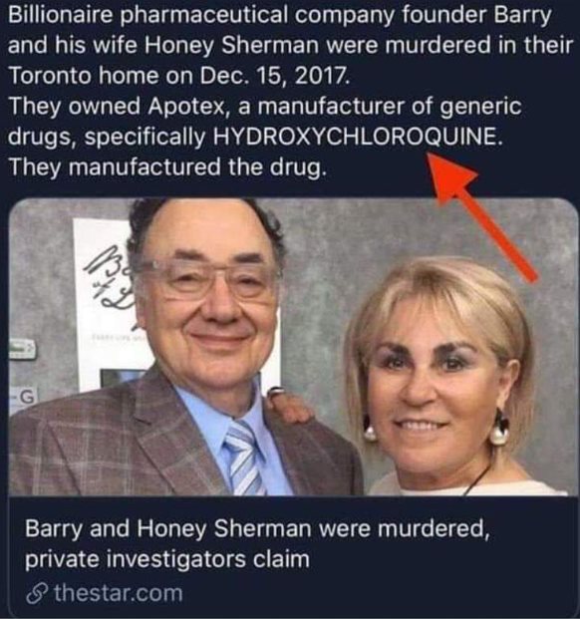Click the pearl earring beside the man's shoulder
Screen dimensions: 580x619
click(370, 430)
